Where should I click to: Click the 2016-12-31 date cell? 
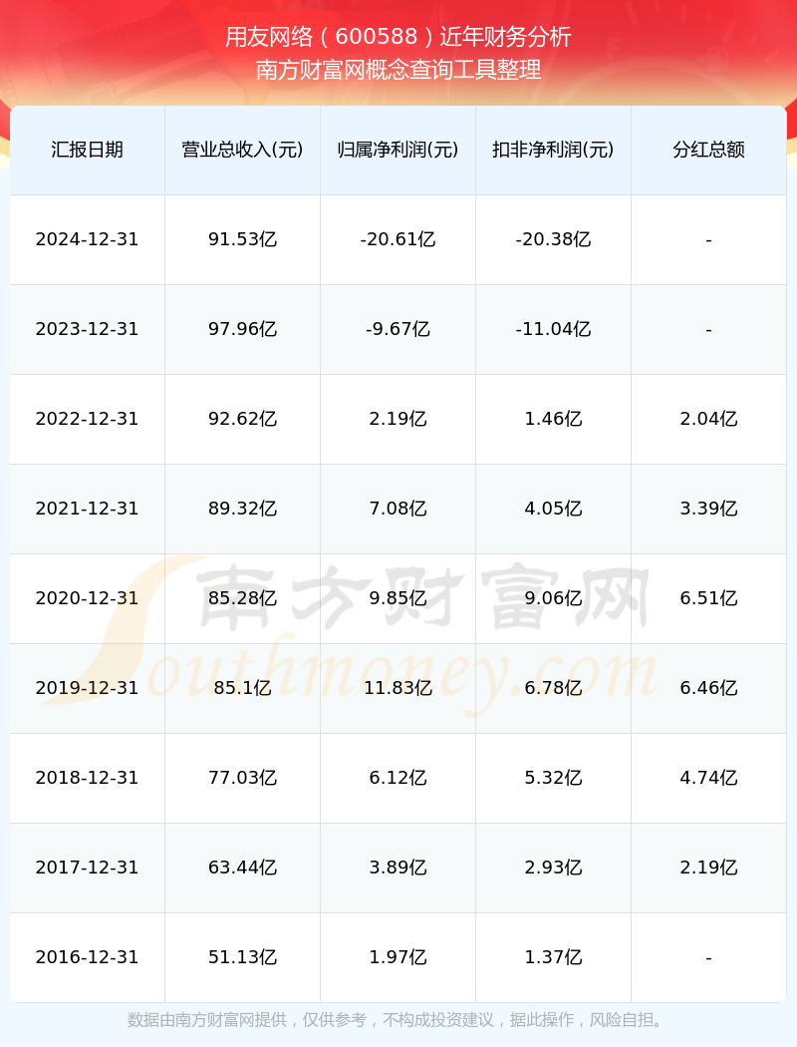pyautogui.click(x=87, y=957)
